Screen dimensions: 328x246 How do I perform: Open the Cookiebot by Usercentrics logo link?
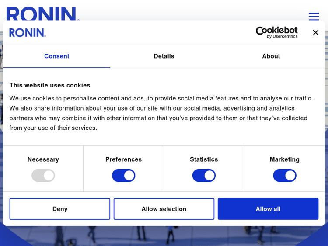(276, 32)
